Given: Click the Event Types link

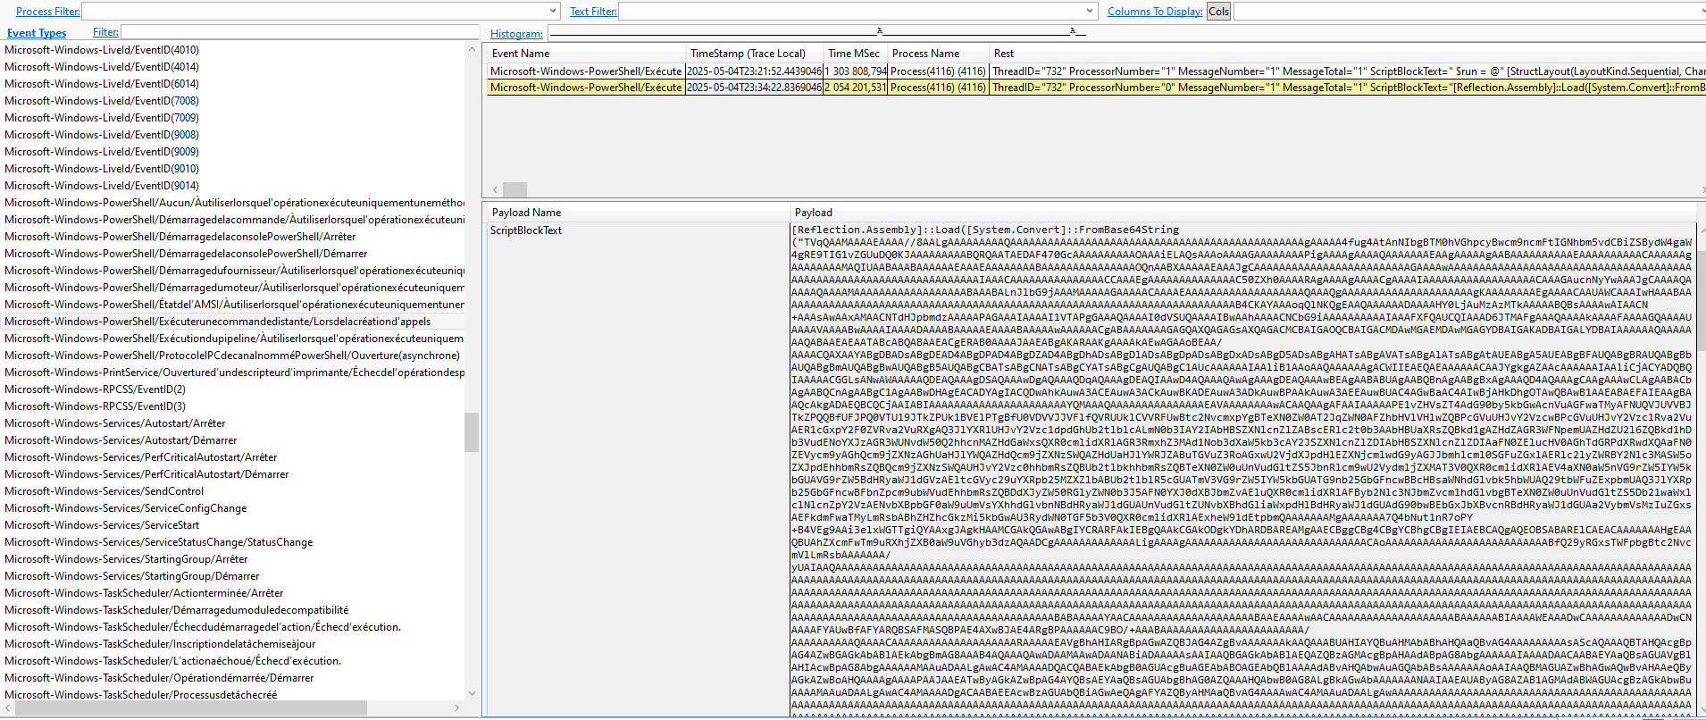Looking at the screenshot, I should (37, 33).
